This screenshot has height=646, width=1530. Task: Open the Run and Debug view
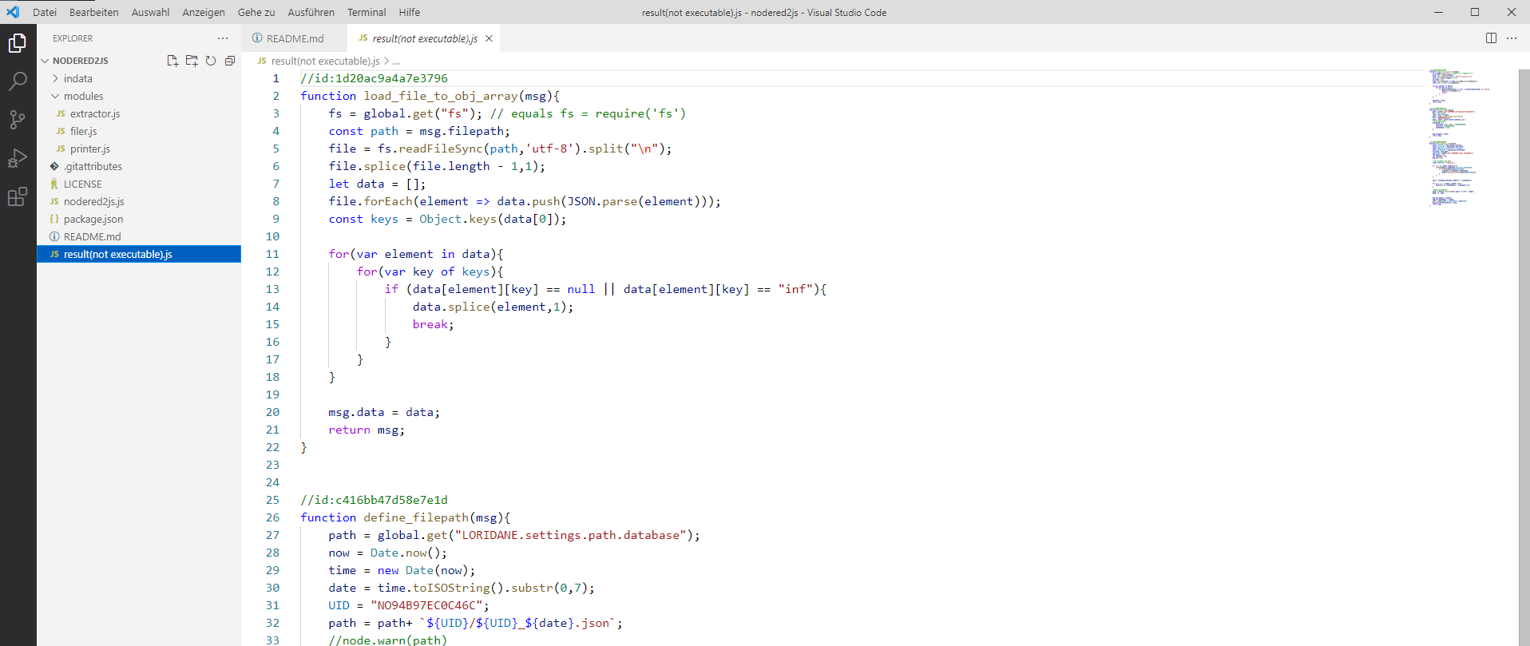click(x=18, y=158)
